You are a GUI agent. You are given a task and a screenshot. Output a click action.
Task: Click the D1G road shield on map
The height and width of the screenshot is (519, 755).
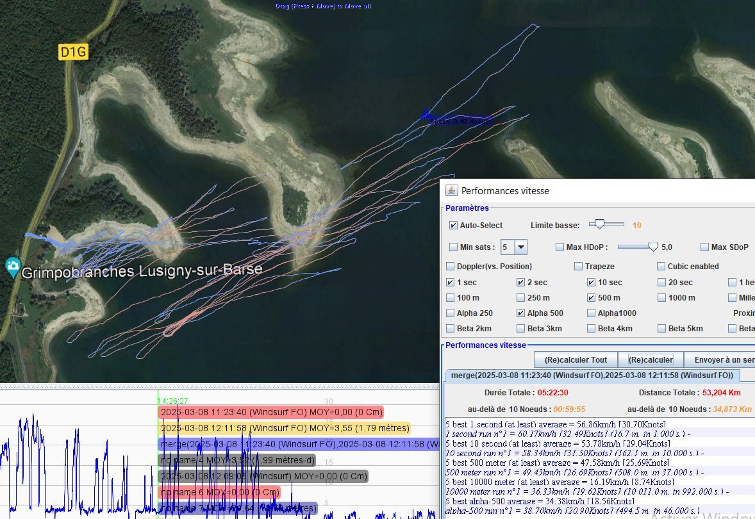tap(72, 53)
